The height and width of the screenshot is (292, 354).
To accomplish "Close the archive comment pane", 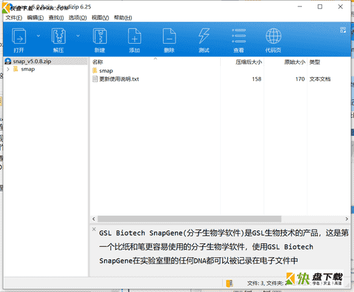I will (x=94, y=229).
